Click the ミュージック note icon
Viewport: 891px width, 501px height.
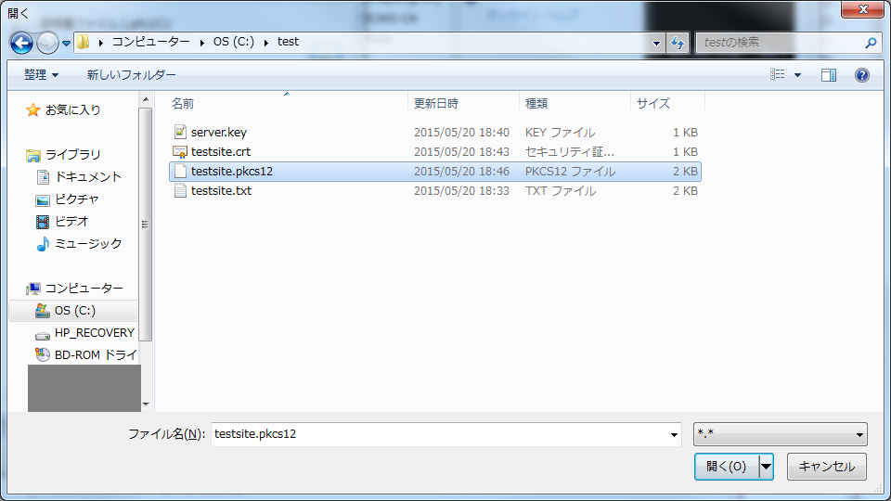pyautogui.click(x=43, y=244)
